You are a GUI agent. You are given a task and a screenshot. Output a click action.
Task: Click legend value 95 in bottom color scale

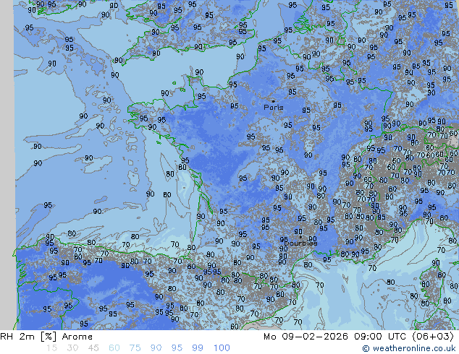click(x=177, y=348)
